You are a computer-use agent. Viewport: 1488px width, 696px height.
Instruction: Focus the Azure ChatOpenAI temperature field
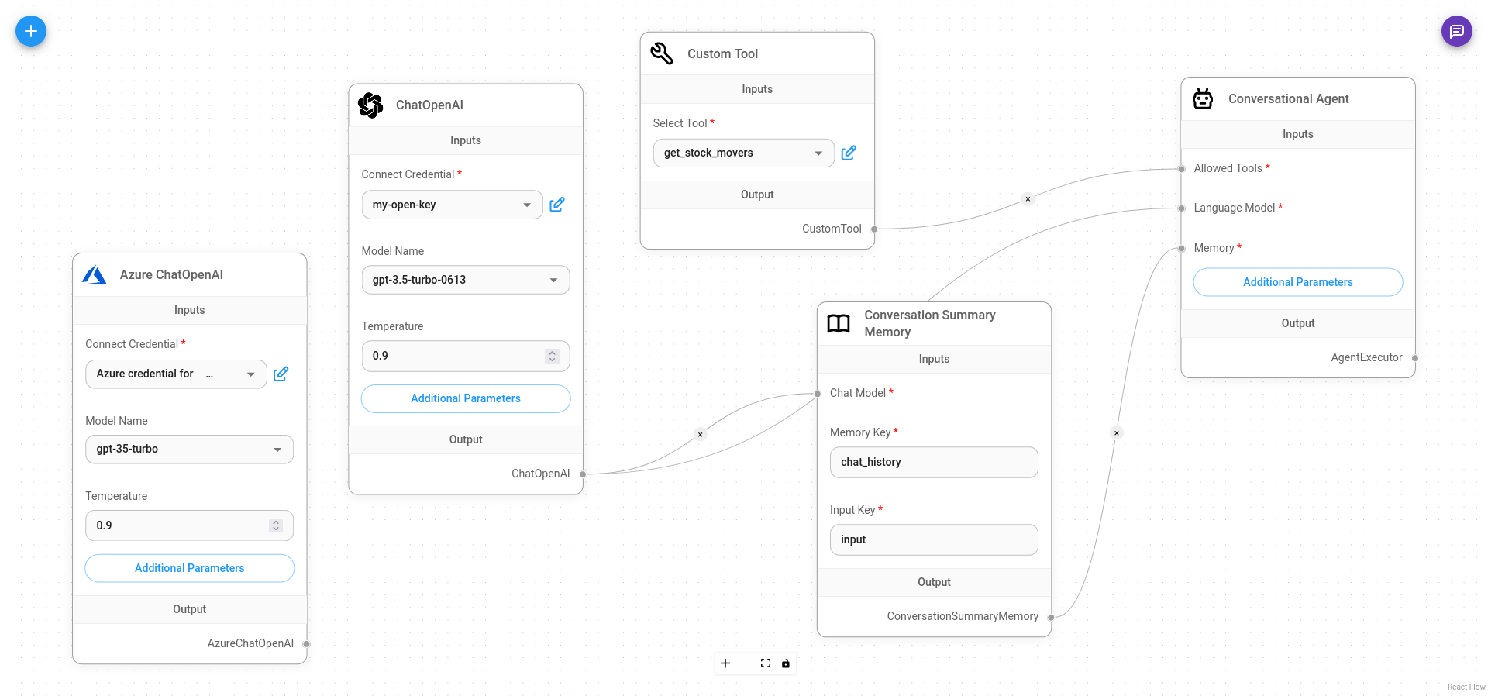click(x=189, y=525)
